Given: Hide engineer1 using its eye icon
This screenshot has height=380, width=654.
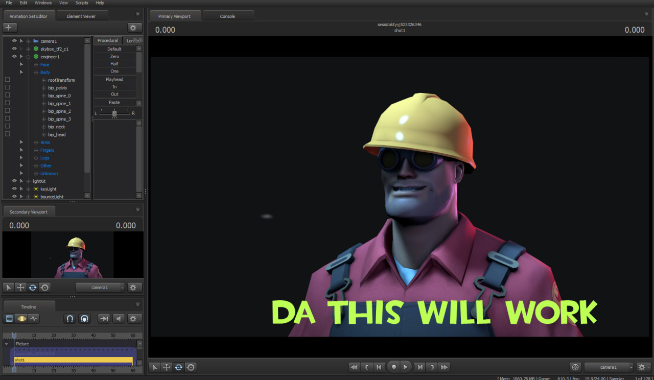Looking at the screenshot, I should [14, 56].
